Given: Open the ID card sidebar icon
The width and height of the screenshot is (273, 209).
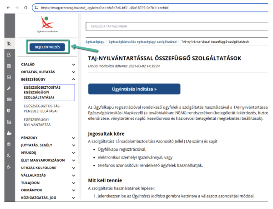Looking at the screenshot, I should pos(9,99).
